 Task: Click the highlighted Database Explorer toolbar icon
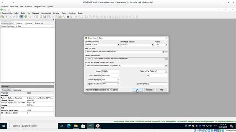[x=21, y=17]
